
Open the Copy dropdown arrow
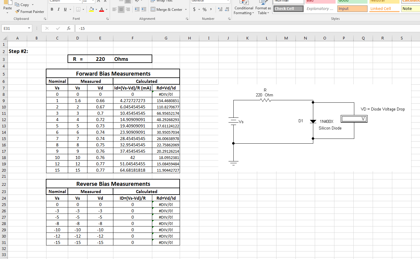[x=33, y=5]
